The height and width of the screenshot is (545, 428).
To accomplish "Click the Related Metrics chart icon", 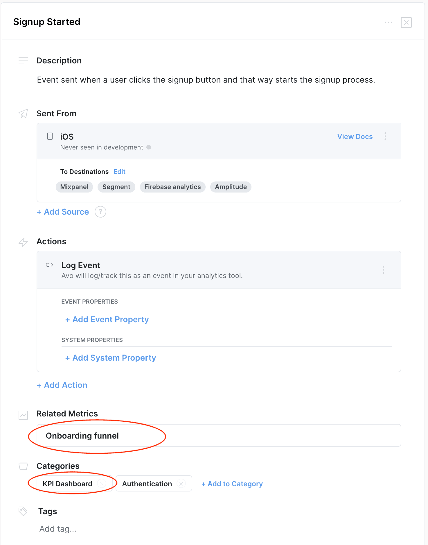I will tap(23, 415).
